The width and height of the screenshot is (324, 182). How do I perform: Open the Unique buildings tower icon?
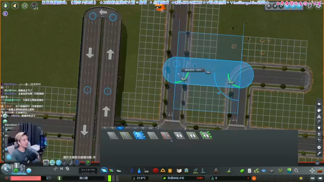(x=203, y=171)
